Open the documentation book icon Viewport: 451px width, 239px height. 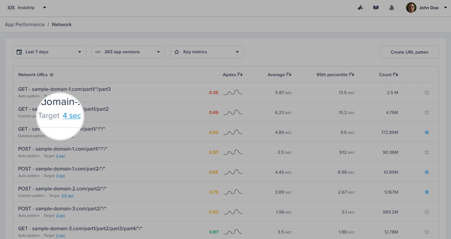pos(376,8)
